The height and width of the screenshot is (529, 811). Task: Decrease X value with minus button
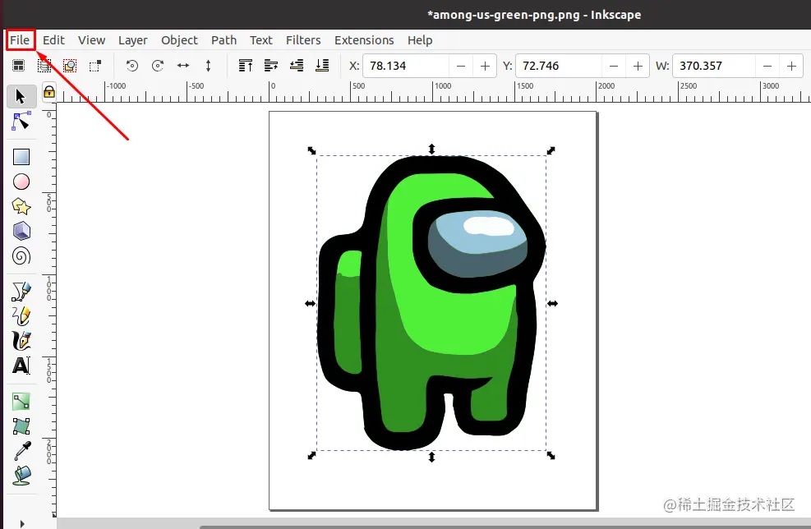[x=461, y=66]
